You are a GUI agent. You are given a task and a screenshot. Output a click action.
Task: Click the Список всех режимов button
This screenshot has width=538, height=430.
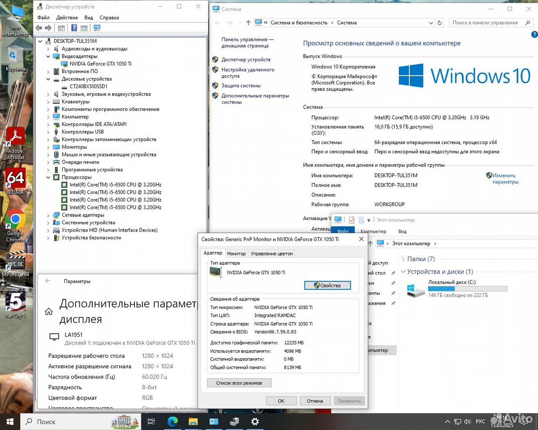click(239, 383)
